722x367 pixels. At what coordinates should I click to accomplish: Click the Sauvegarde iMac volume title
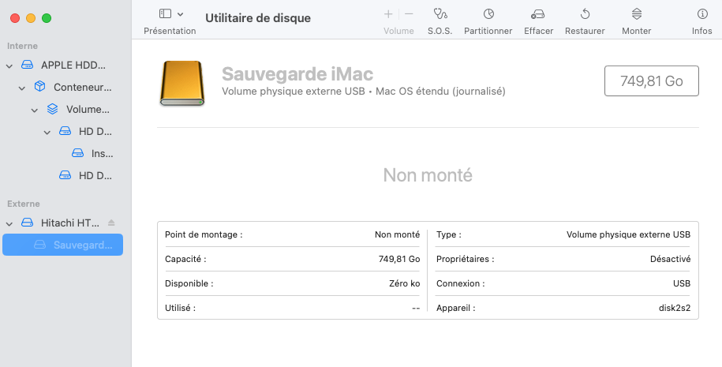pos(297,73)
